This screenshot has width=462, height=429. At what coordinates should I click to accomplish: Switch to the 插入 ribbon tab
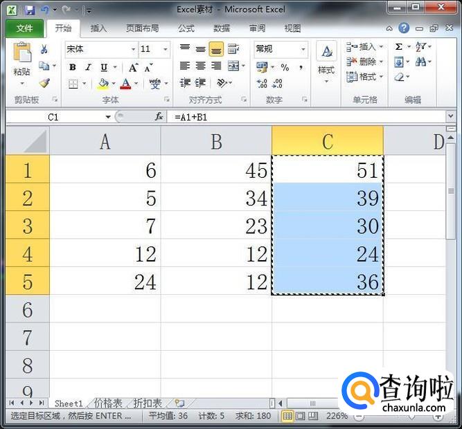pos(99,28)
